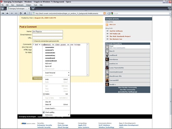
Task: Open the View menu
Action: pos(13,5)
